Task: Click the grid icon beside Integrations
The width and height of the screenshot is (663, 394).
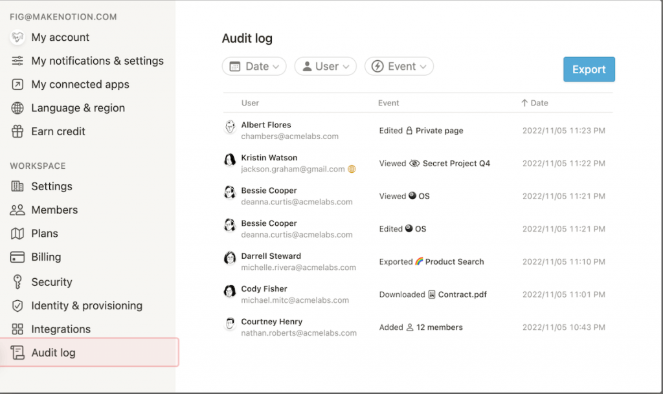Action: 17,329
